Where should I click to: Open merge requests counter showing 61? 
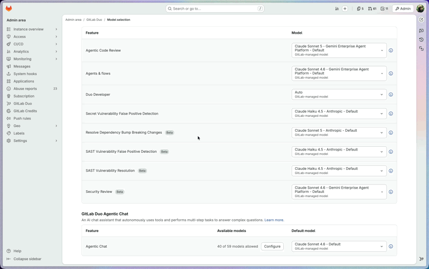pyautogui.click(x=372, y=9)
